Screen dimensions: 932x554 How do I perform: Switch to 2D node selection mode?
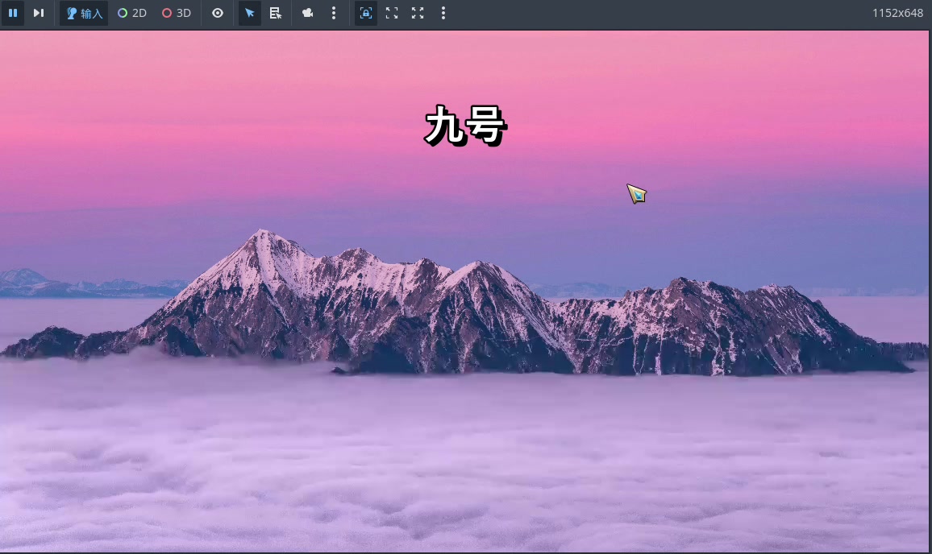click(x=132, y=13)
